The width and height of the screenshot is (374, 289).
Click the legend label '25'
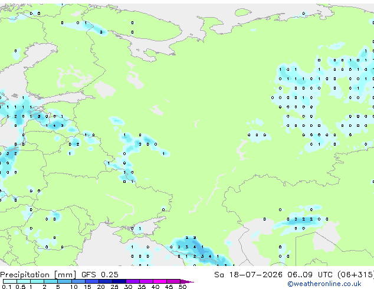click(x=114, y=287)
